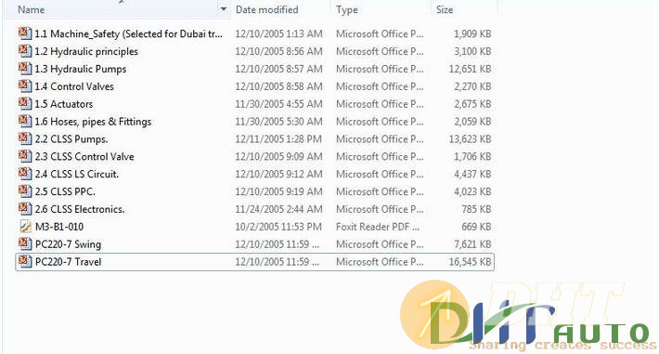The width and height of the screenshot is (659, 354).
Task: Select 1.6 Hoses, pipes & Fittings file
Action: pos(93,122)
